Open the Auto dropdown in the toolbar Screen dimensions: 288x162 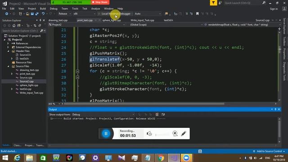point(148,14)
